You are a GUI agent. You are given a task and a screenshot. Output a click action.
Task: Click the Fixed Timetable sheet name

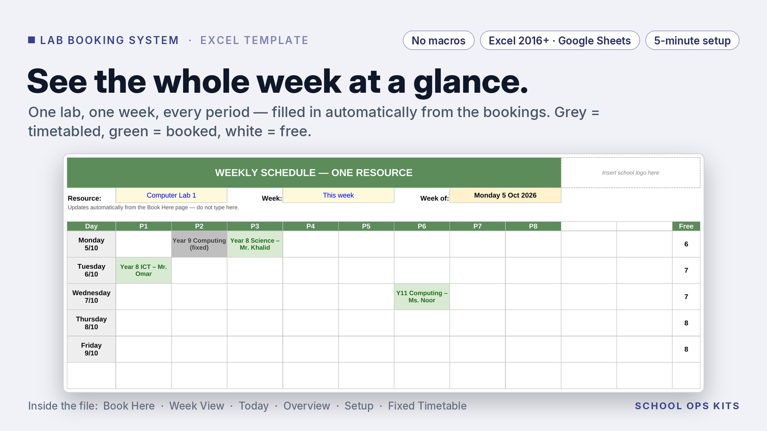[x=427, y=406]
